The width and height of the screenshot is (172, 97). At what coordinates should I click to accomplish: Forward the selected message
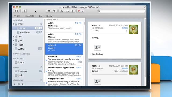point(72,11)
